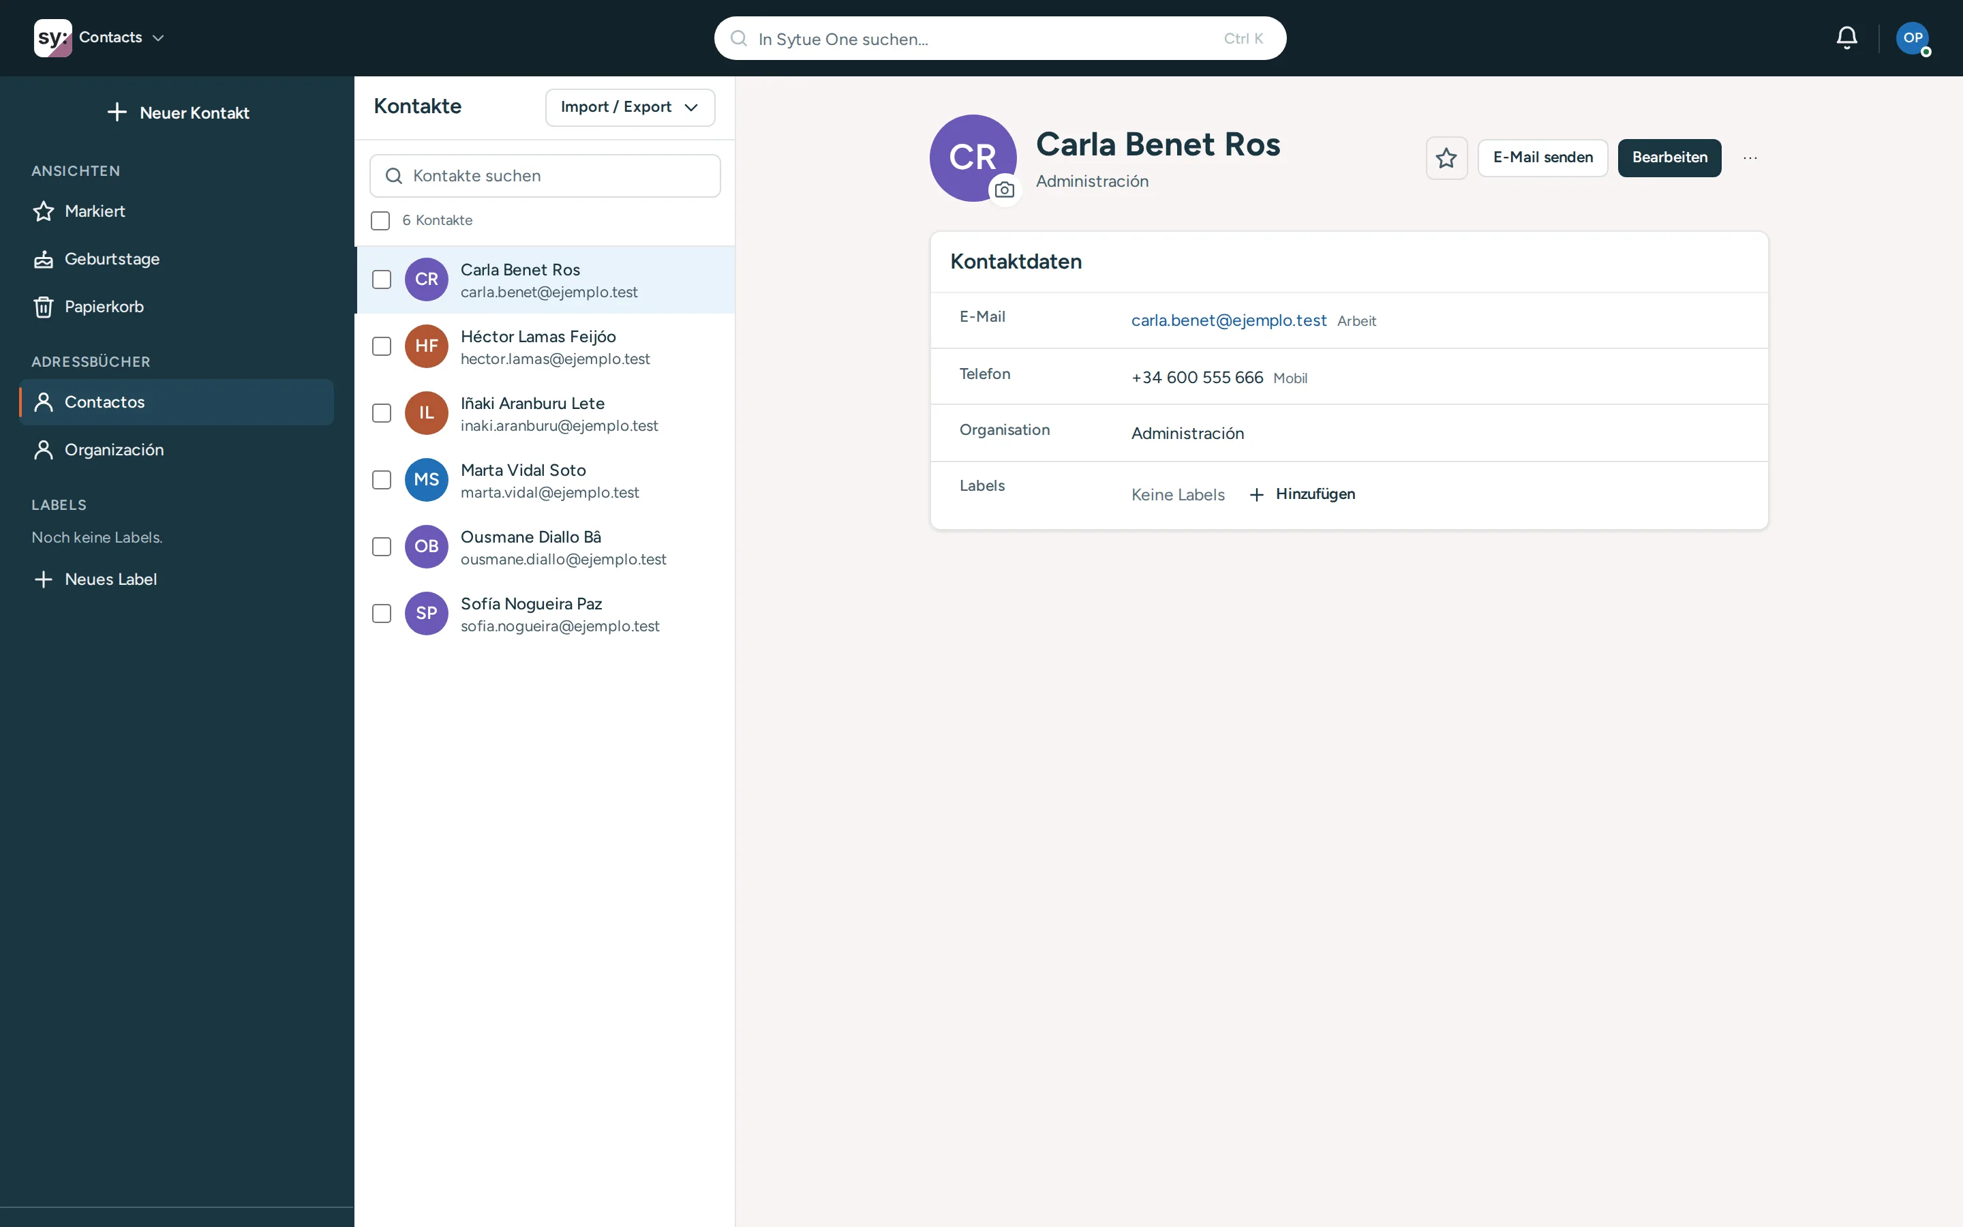The width and height of the screenshot is (1963, 1227).
Task: Click the E-Mail senden button
Action: pyautogui.click(x=1542, y=157)
